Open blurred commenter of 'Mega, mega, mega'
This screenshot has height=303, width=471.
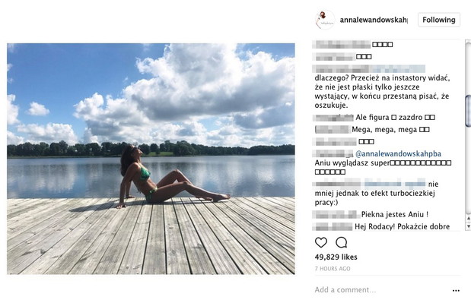tap(333, 129)
